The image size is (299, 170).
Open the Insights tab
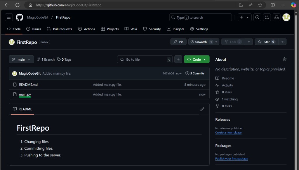[175, 29]
